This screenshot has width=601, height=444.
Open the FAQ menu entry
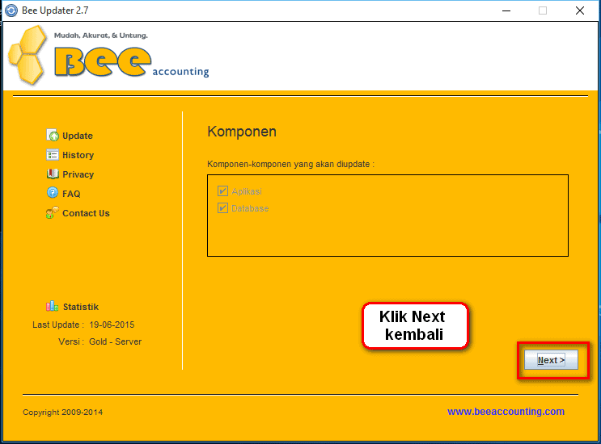coord(71,194)
